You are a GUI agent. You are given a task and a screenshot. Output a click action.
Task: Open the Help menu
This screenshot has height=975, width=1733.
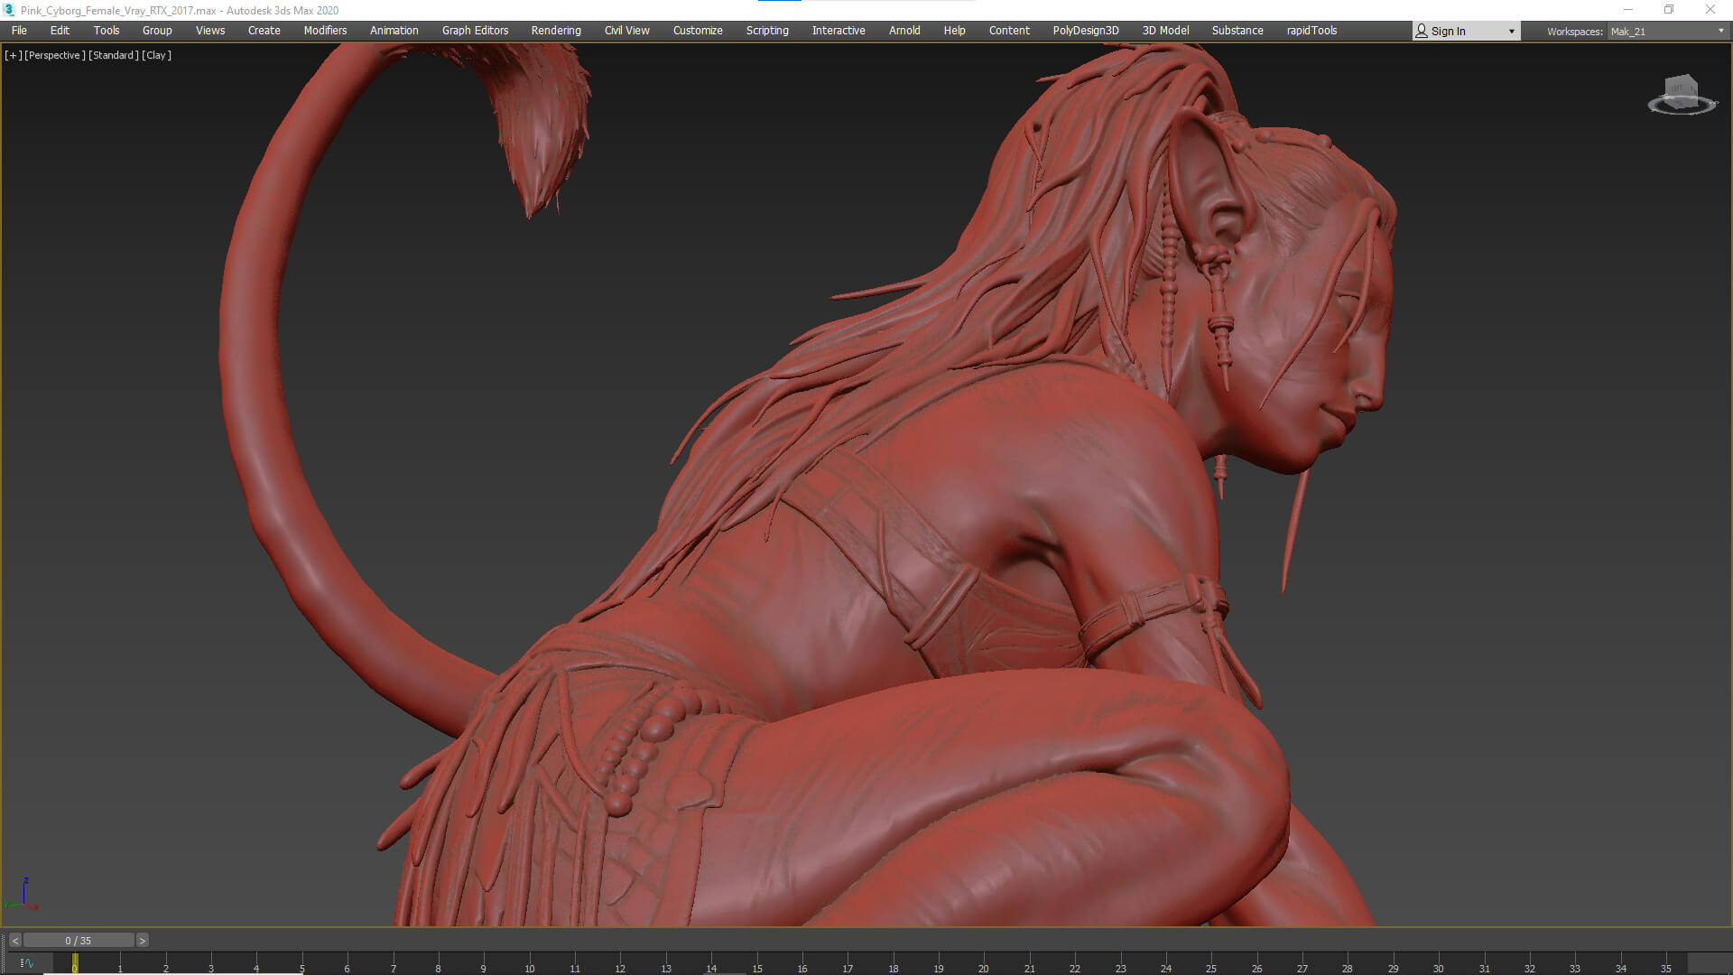point(954,31)
